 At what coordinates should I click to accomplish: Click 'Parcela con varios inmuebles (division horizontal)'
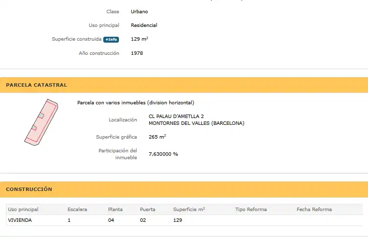point(136,103)
